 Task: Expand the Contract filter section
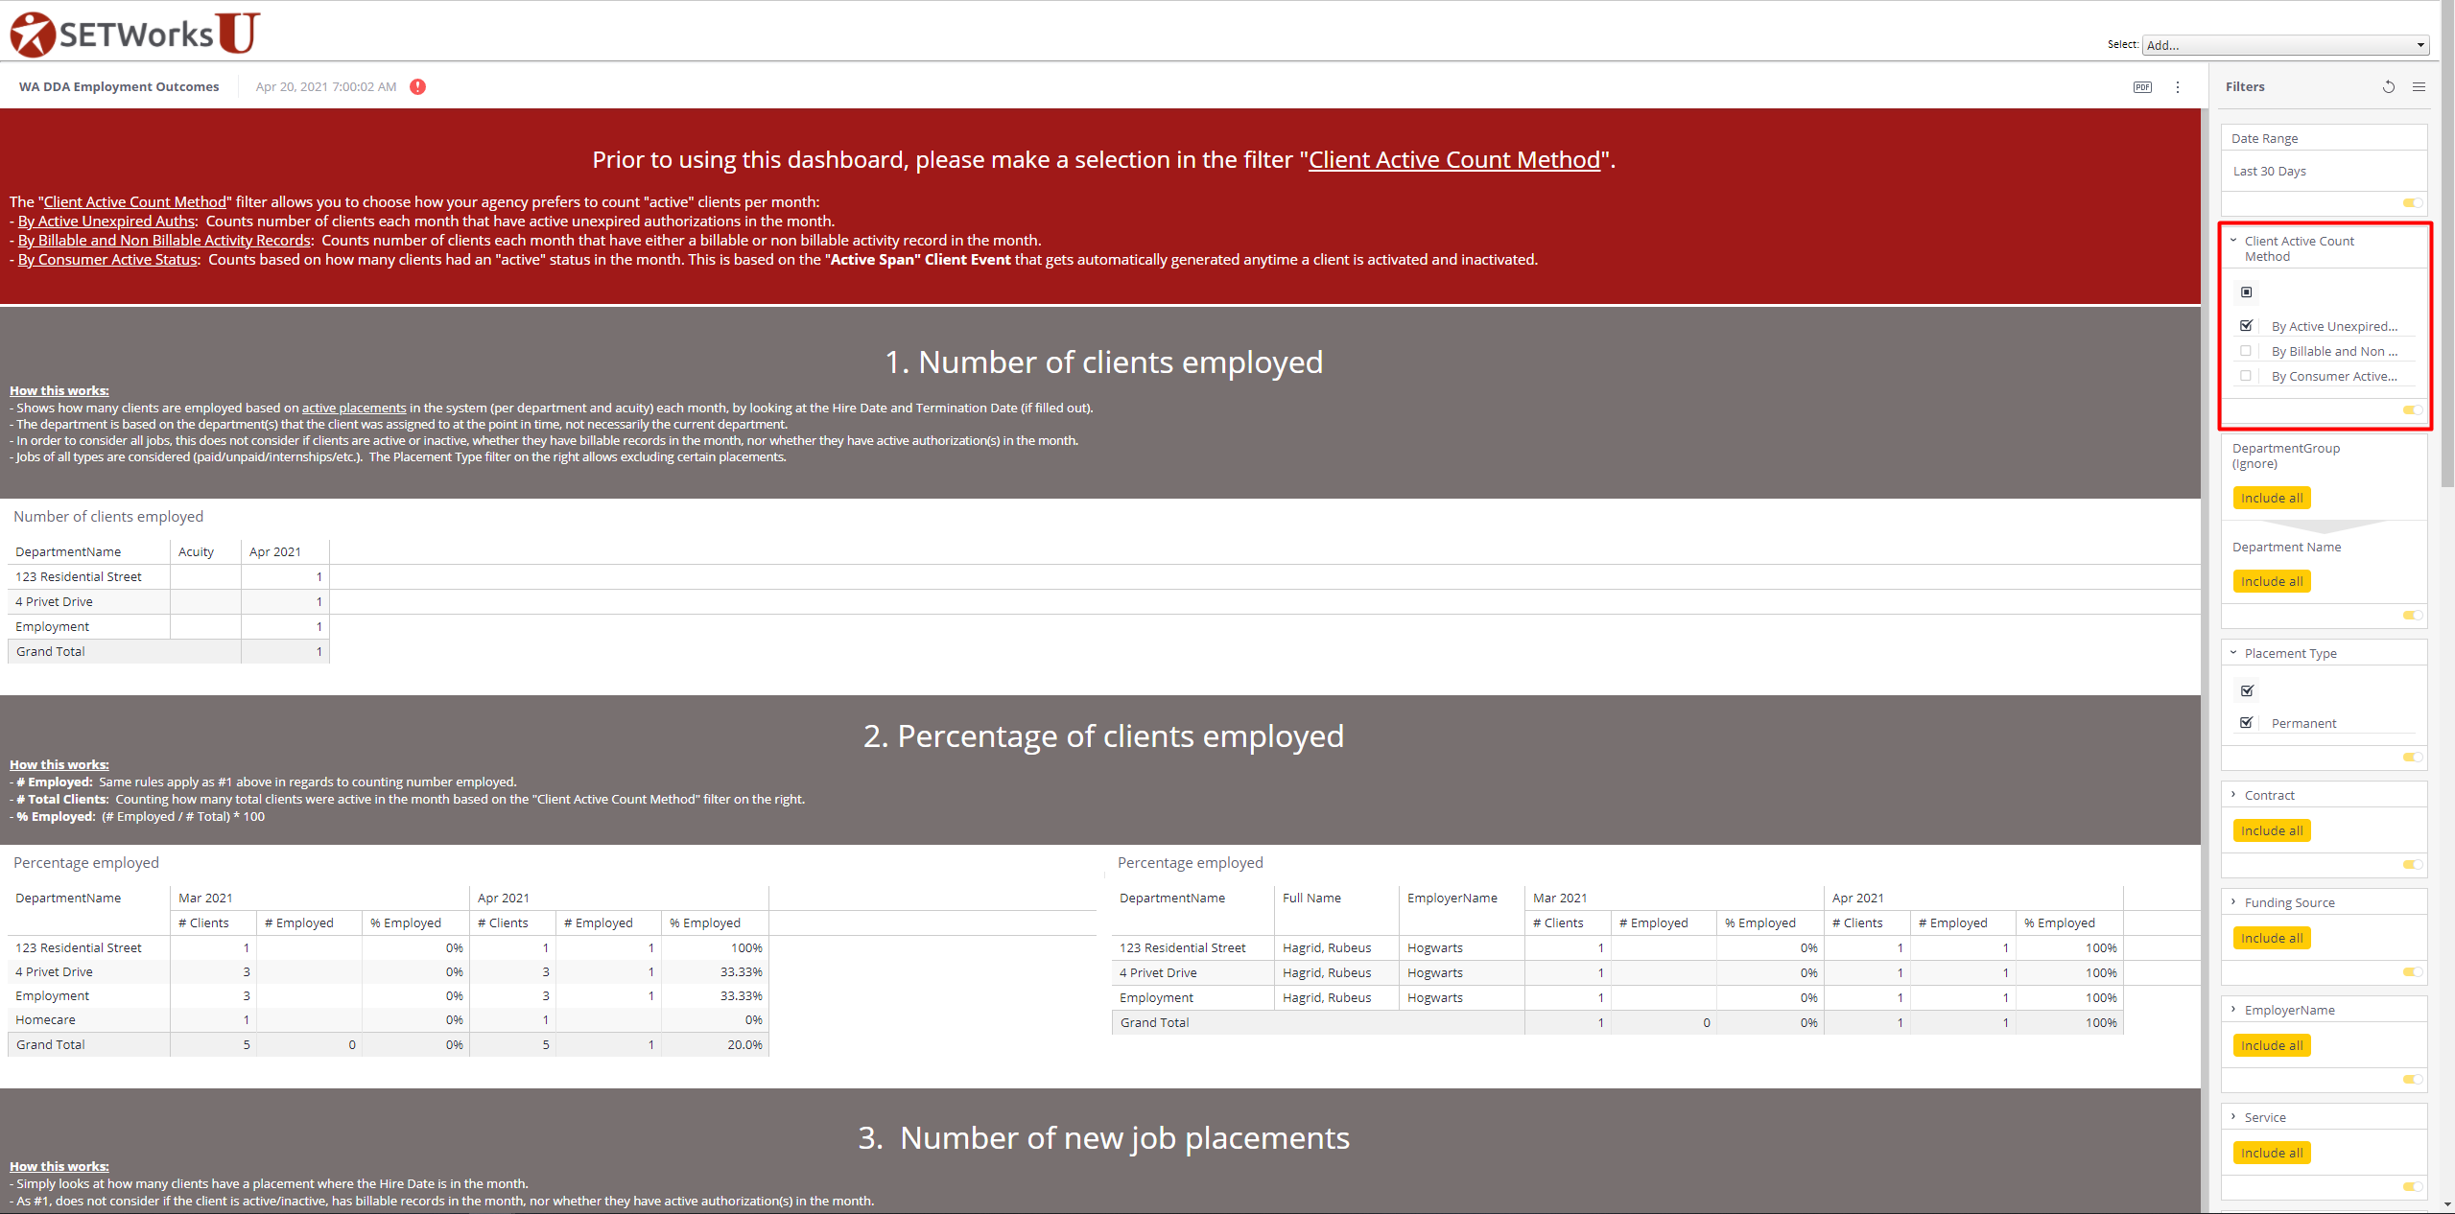[2233, 795]
